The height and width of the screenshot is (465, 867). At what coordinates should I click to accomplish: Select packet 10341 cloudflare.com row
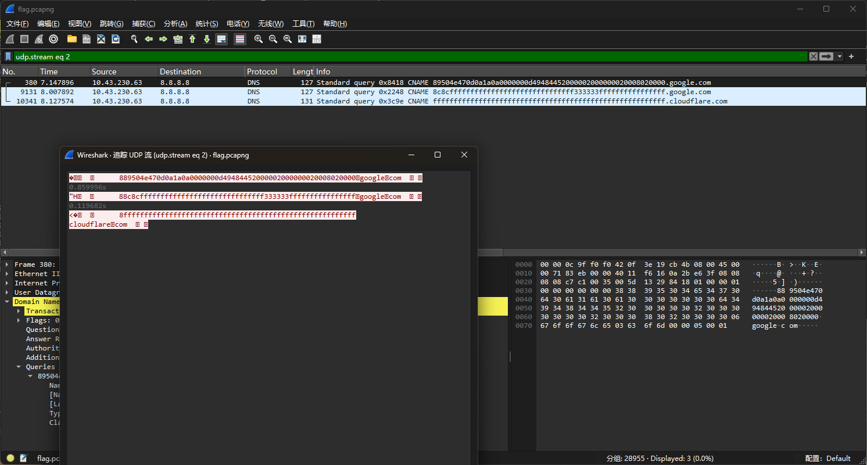click(x=433, y=101)
